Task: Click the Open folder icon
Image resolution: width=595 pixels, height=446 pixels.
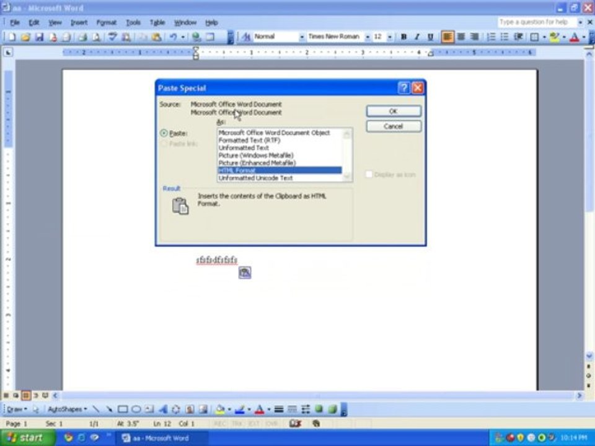Action: point(25,37)
